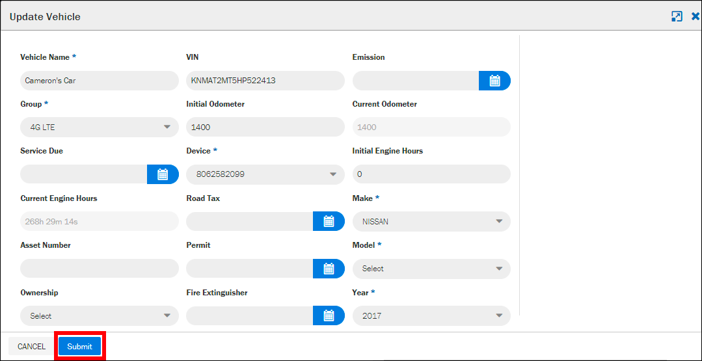Click the Current Engine Hours value field

100,221
